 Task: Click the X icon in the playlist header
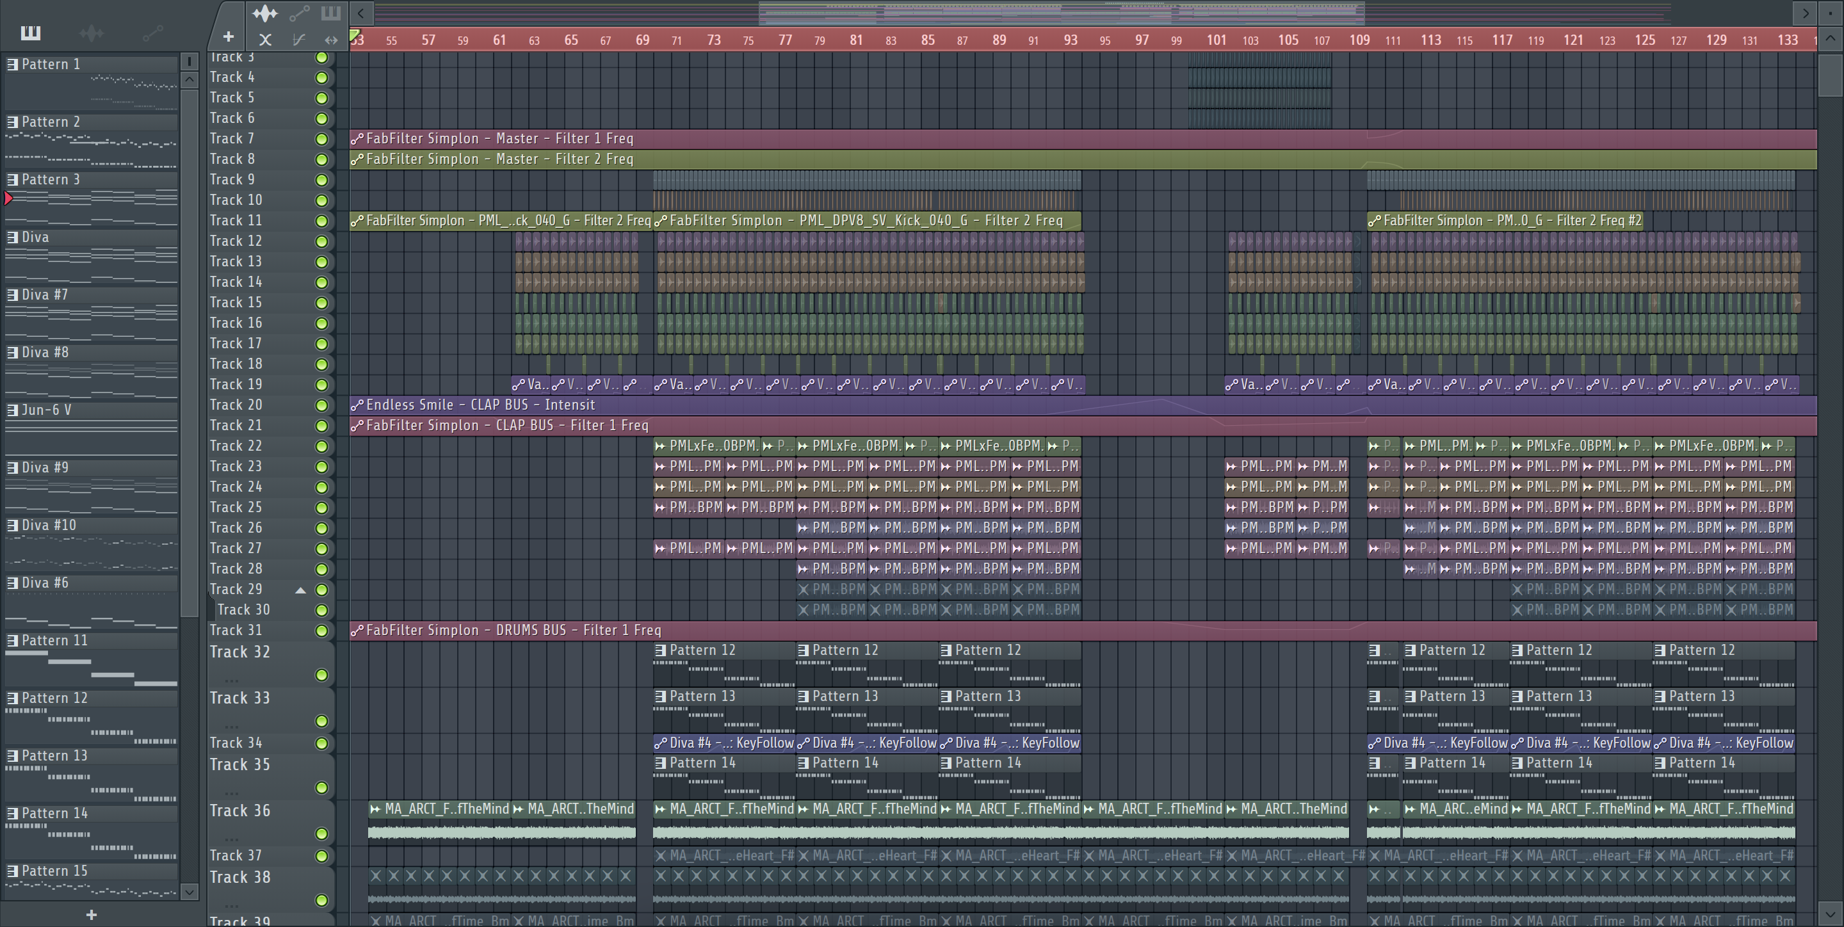click(265, 39)
